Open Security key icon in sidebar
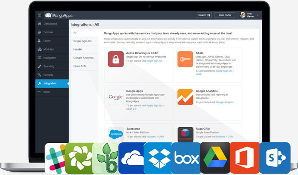Screen dimensions: 298x175 (39, 75)
